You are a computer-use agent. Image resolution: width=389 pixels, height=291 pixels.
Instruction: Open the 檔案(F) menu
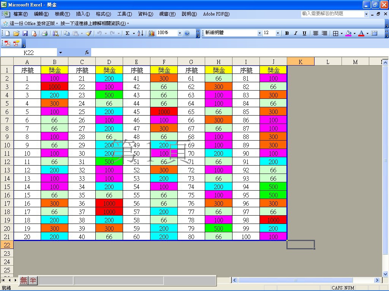pyautogui.click(x=21, y=14)
